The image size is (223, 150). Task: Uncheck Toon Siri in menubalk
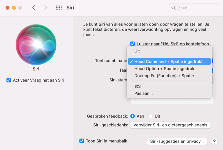82,141
